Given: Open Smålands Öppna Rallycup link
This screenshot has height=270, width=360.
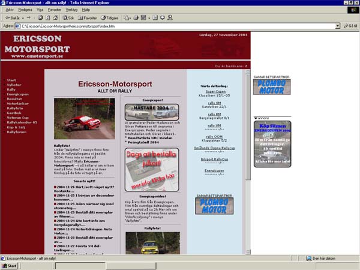Looking at the screenshot, I should (x=214, y=148).
